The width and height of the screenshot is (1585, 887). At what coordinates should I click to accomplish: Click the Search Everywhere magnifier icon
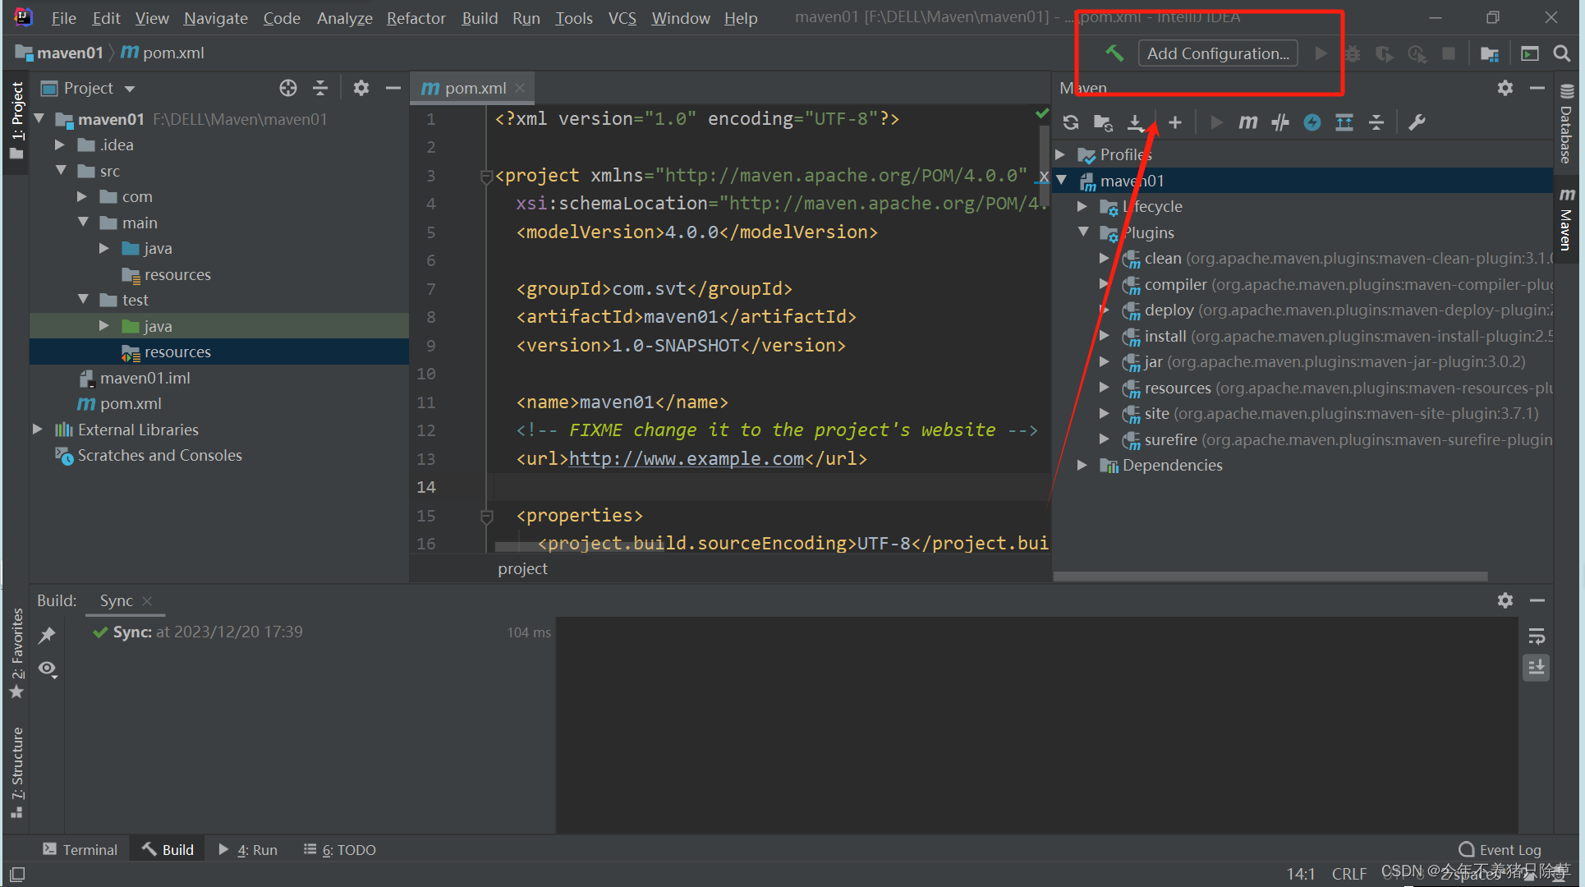(1561, 53)
